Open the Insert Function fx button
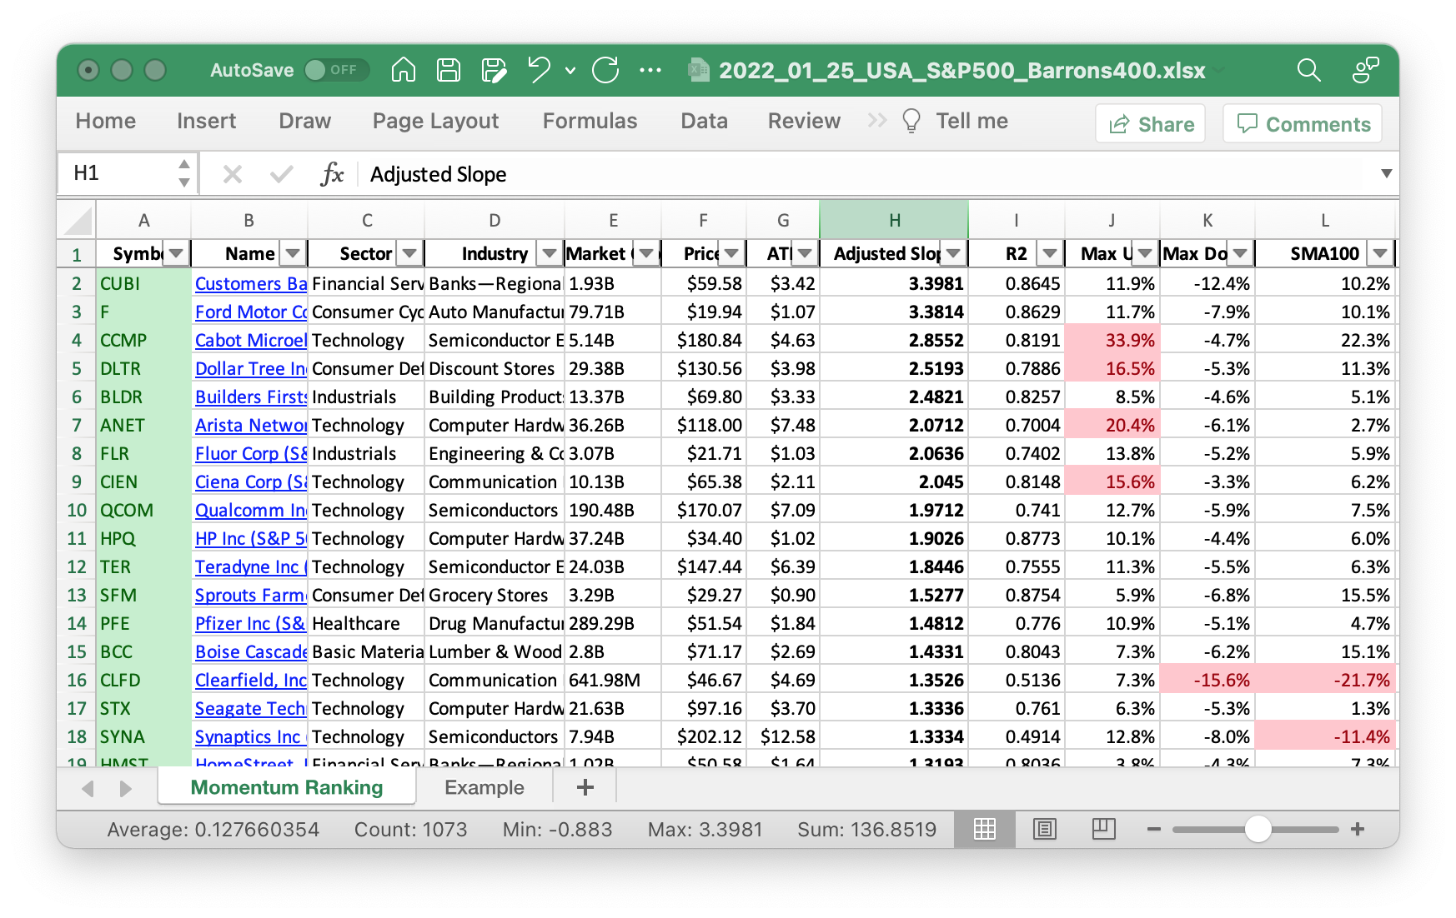Viewport: 1456px width, 918px height. click(x=332, y=174)
